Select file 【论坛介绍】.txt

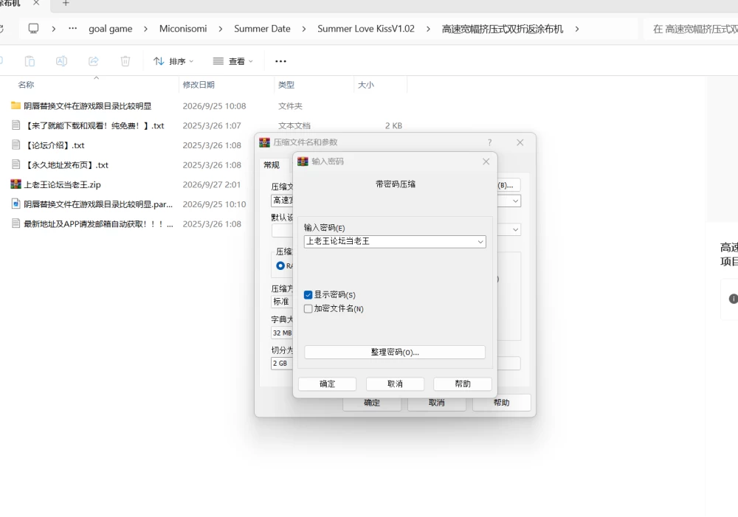click(x=55, y=145)
